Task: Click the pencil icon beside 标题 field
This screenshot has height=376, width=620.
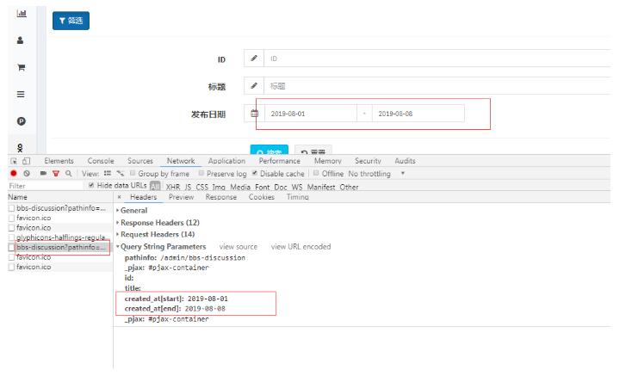Action: pos(254,86)
